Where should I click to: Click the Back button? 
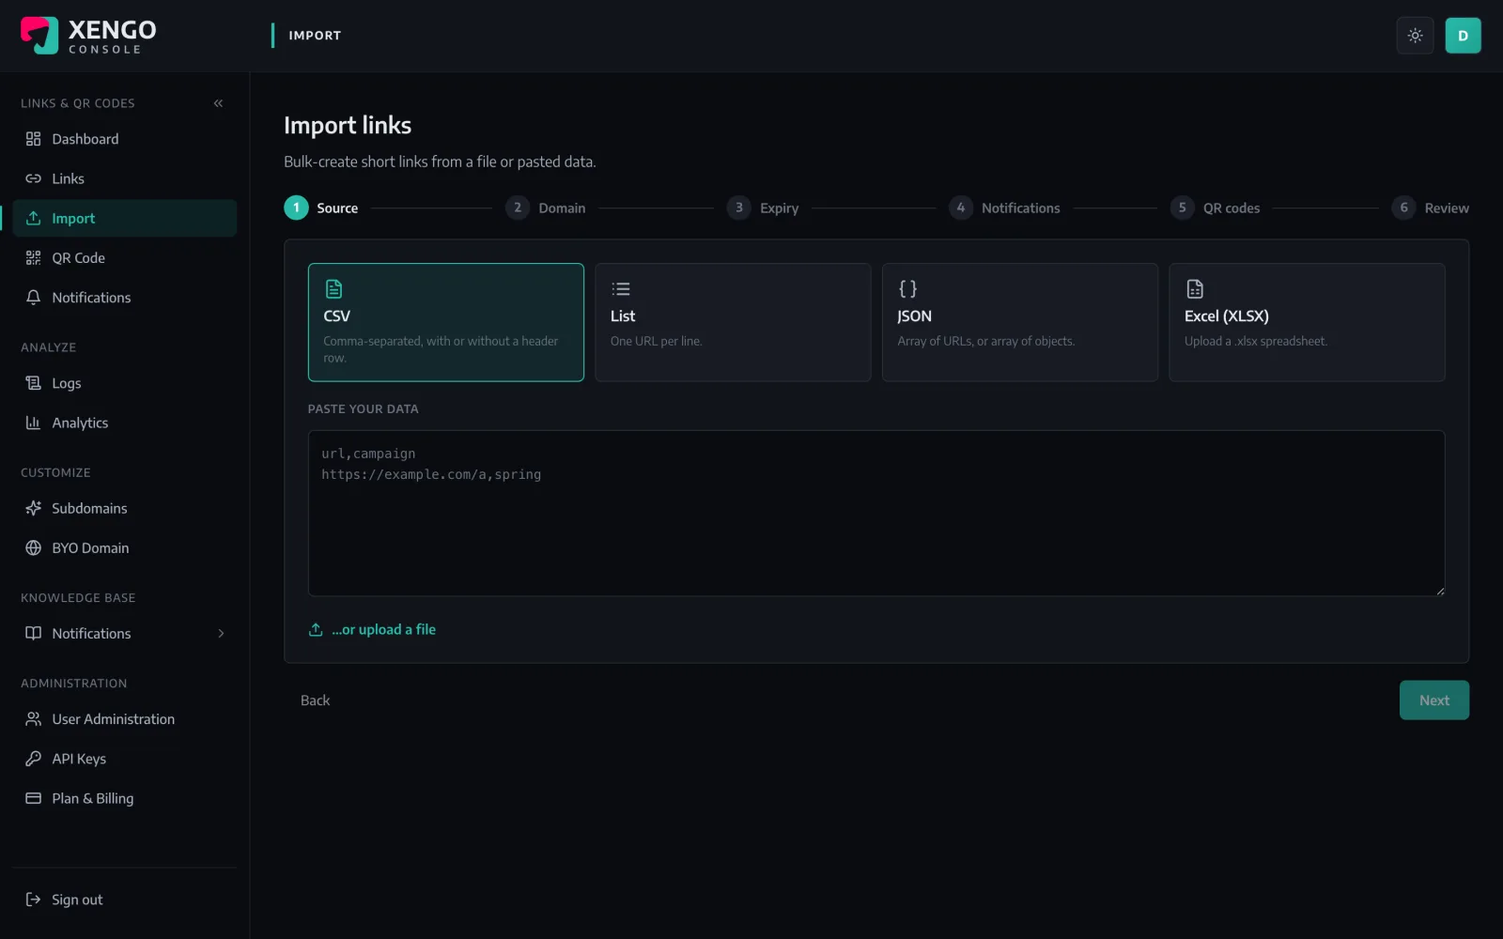click(x=315, y=700)
